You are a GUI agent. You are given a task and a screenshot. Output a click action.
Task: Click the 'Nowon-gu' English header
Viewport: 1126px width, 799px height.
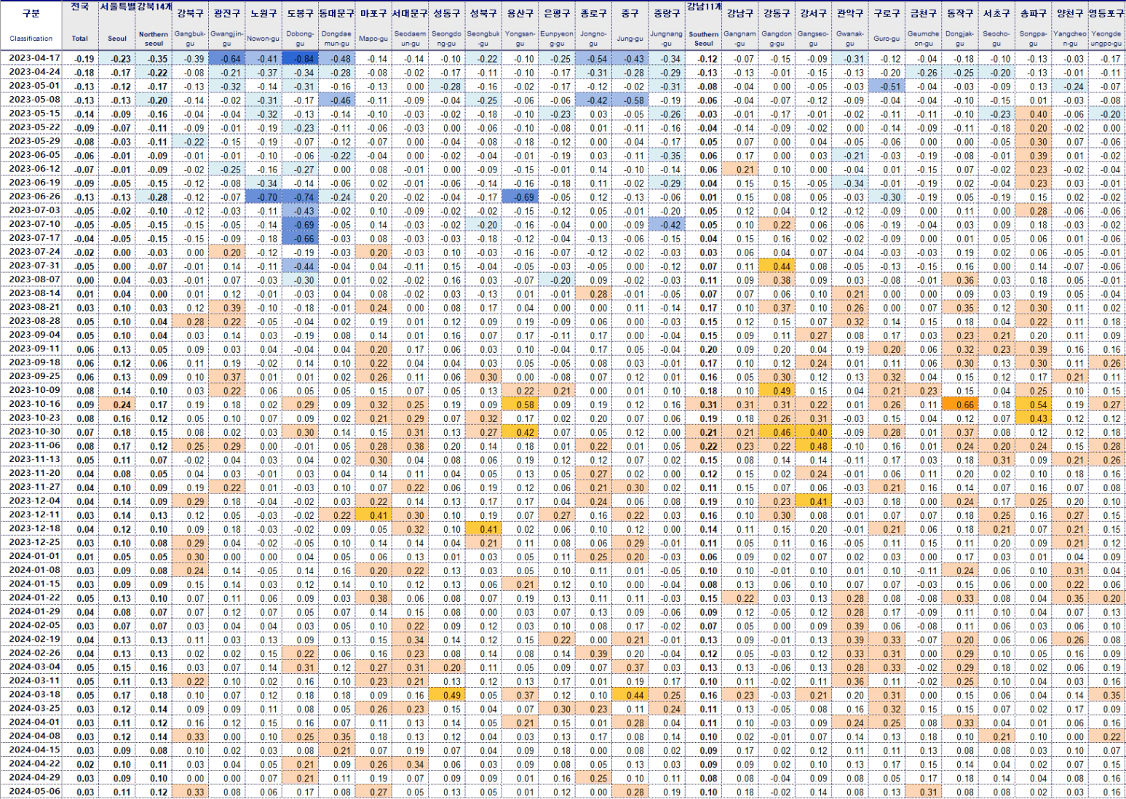(x=263, y=39)
